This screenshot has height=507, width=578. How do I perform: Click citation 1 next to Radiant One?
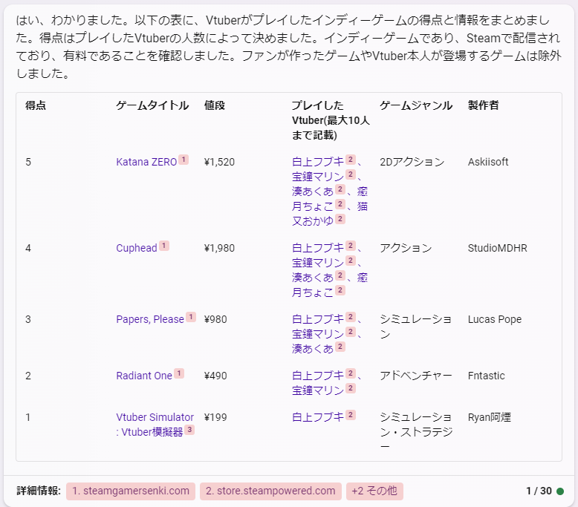click(179, 373)
